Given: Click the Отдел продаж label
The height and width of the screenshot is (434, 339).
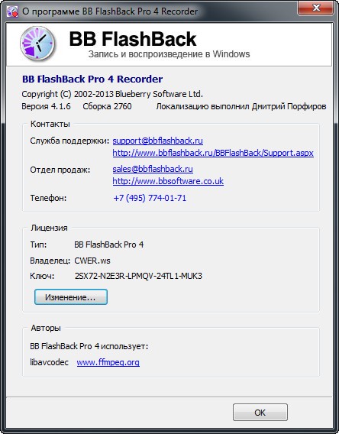Looking at the screenshot, I should (x=60, y=170).
